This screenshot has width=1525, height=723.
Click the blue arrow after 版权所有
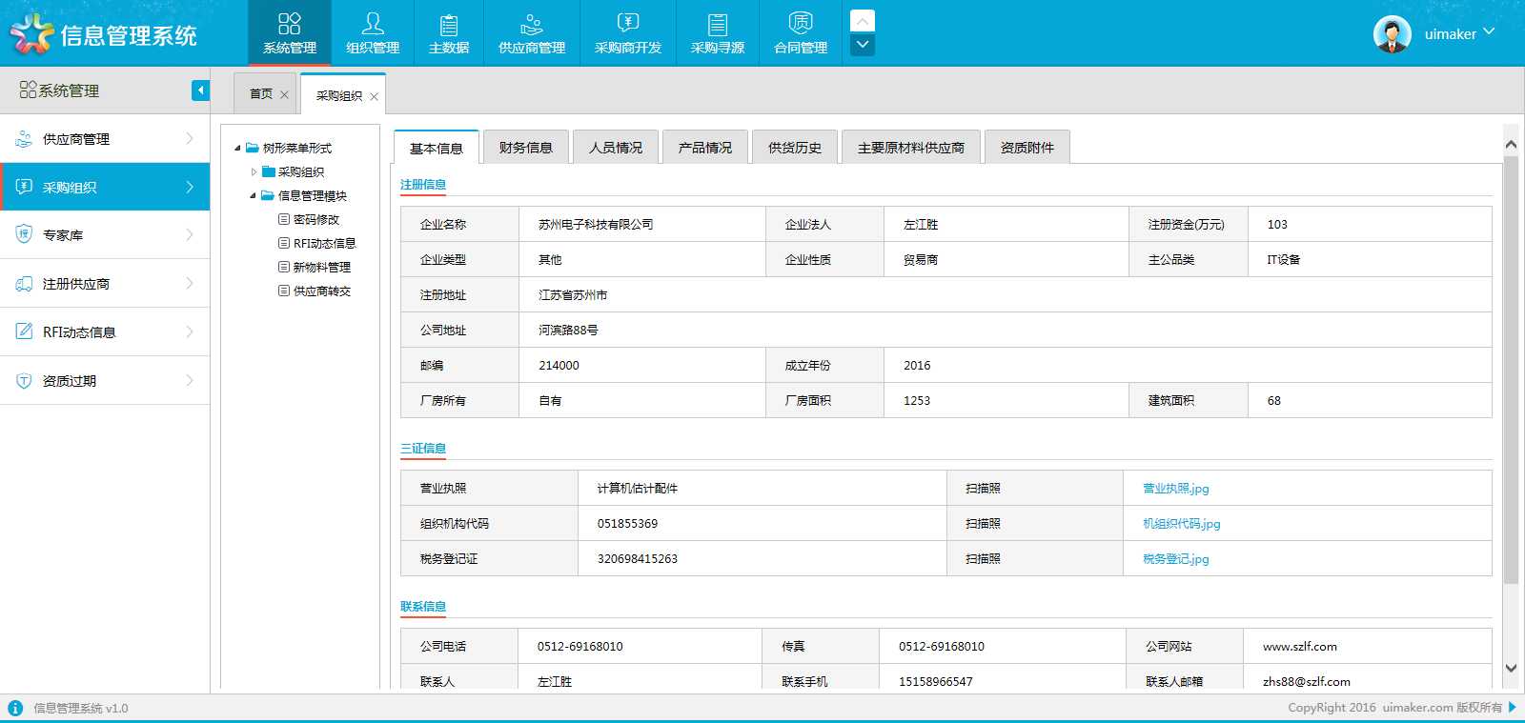click(x=1512, y=708)
